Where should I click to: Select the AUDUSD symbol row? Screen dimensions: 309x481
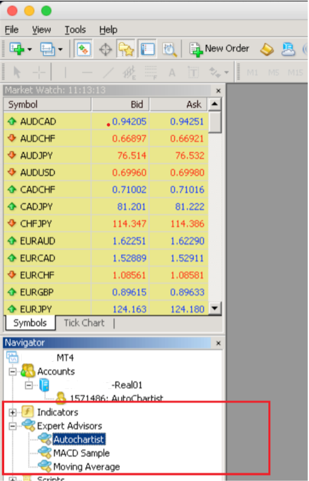pos(105,172)
